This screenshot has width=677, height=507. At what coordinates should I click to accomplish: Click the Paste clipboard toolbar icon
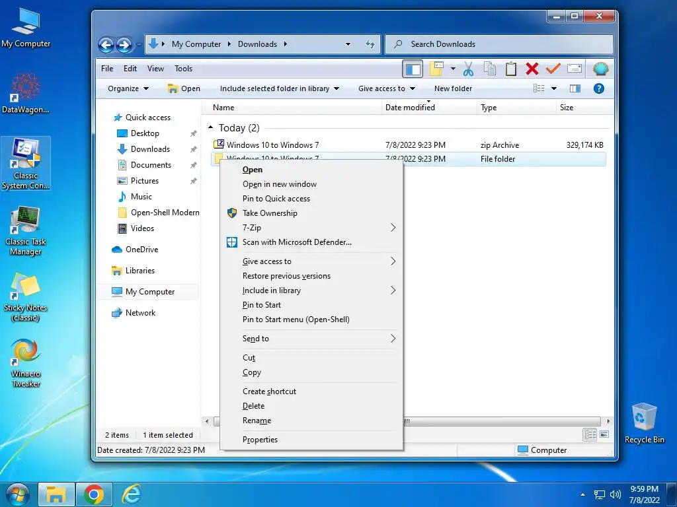point(511,69)
